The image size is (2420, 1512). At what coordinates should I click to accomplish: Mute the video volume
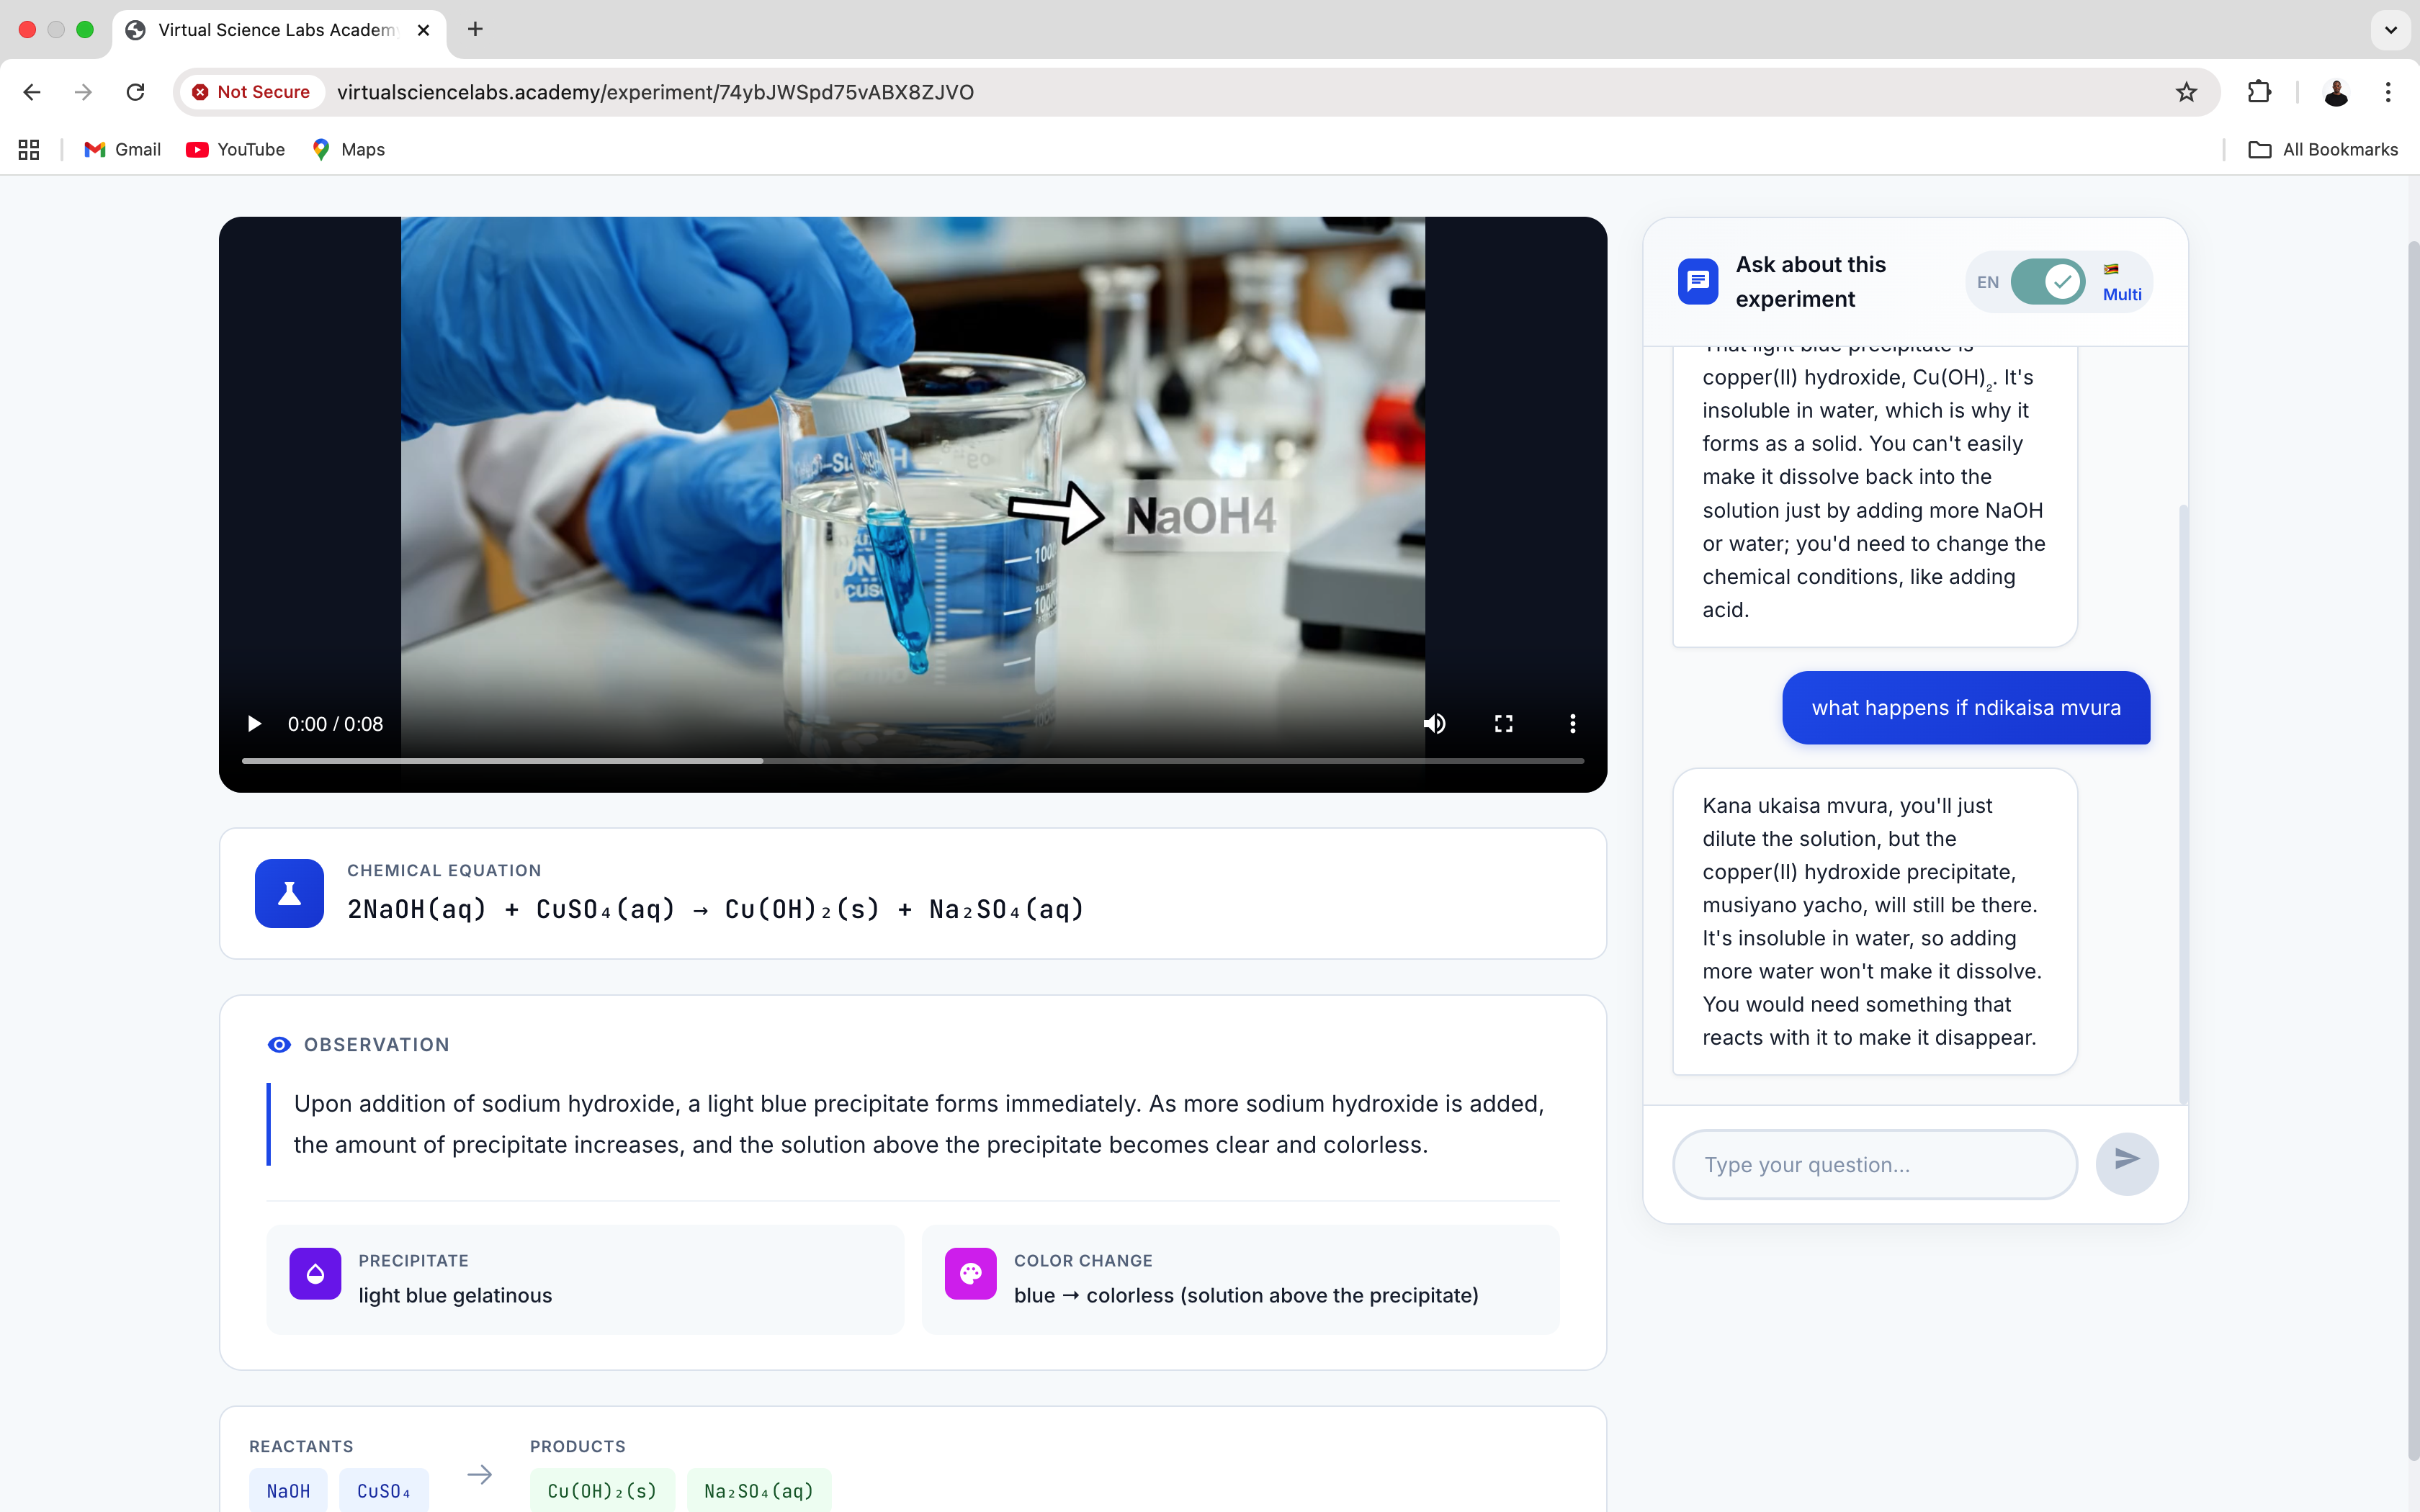pos(1434,723)
